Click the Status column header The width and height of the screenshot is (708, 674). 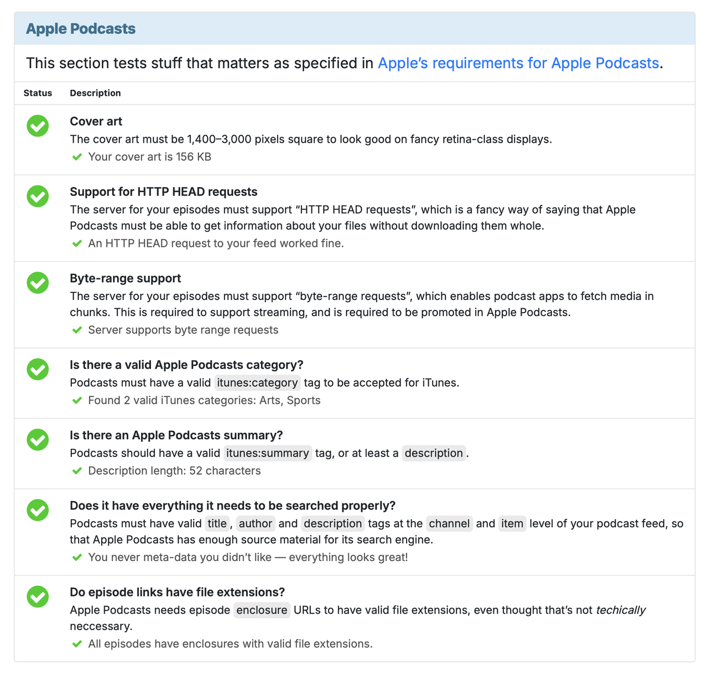[38, 93]
